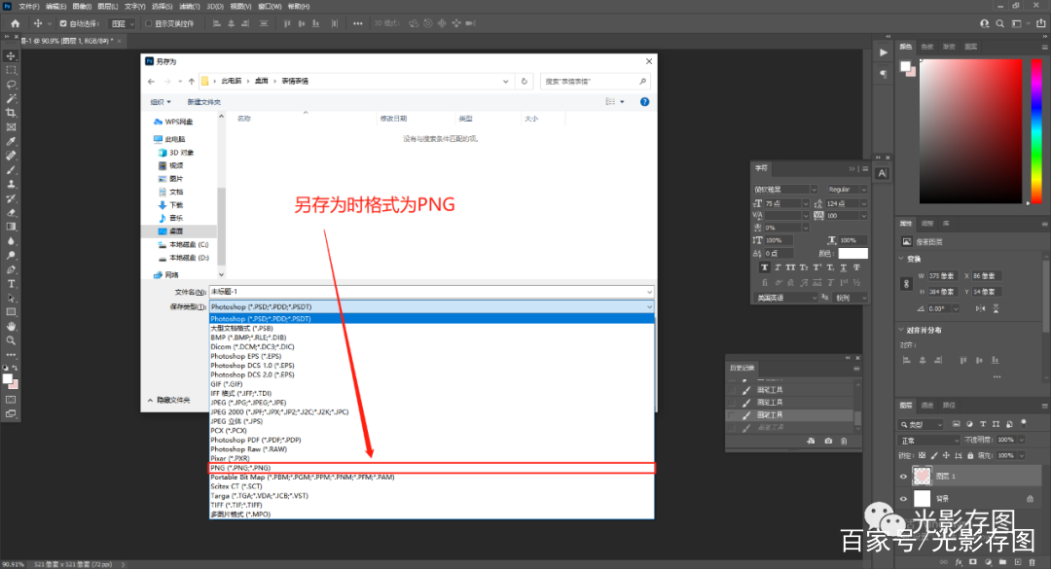Select the Dodge tool
The image size is (1051, 569).
[11, 256]
